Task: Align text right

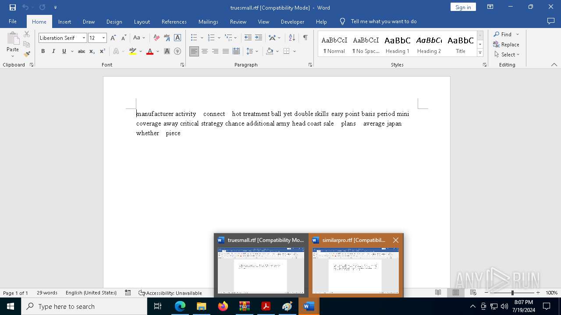Action: (215, 51)
